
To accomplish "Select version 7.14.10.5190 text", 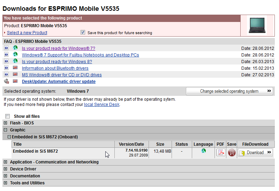I will pos(136,150).
